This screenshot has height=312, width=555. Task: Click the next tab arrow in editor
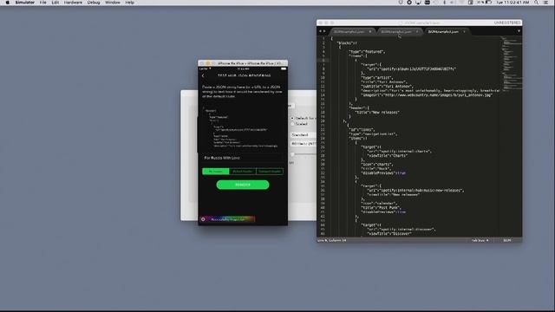click(324, 31)
